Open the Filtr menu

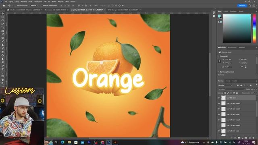pos(45,2)
